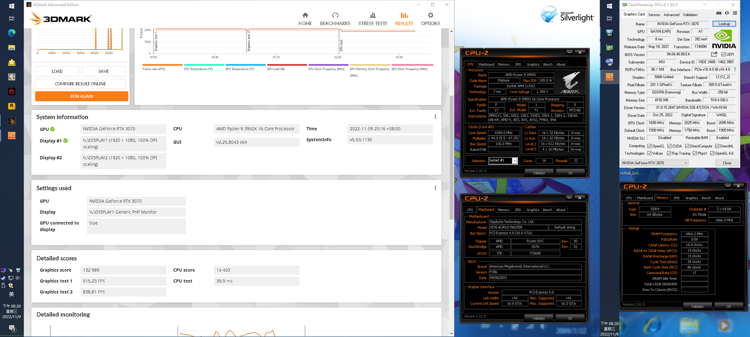
Task: Switch to Sensors tab in GPU-Z
Action: click(x=654, y=15)
